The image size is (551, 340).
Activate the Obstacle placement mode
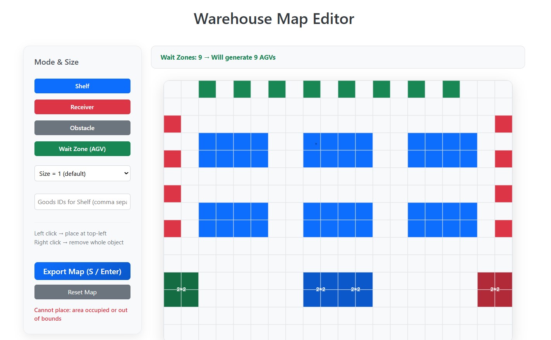coord(82,128)
